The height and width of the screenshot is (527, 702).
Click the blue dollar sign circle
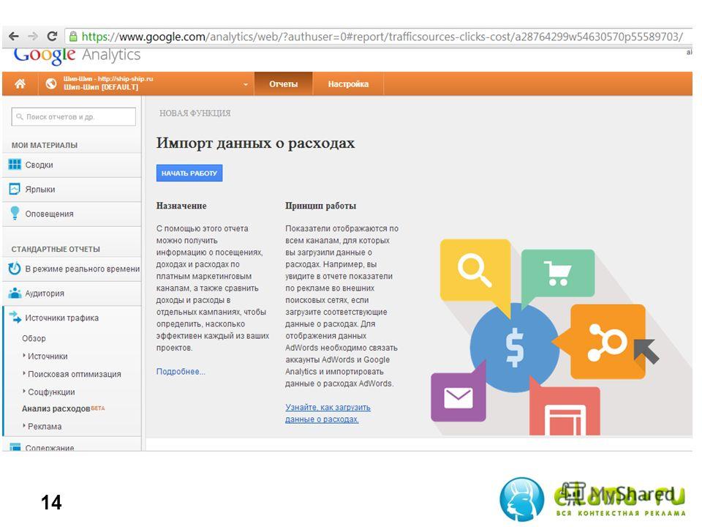[x=515, y=348]
